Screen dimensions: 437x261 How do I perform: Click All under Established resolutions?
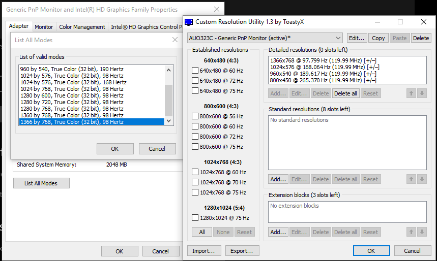pyautogui.click(x=202, y=232)
